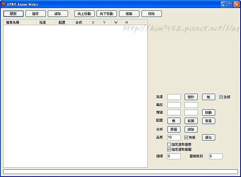Click the APNG Anime Maker title bar icon
The height and width of the screenshot is (177, 241).
(4, 4)
